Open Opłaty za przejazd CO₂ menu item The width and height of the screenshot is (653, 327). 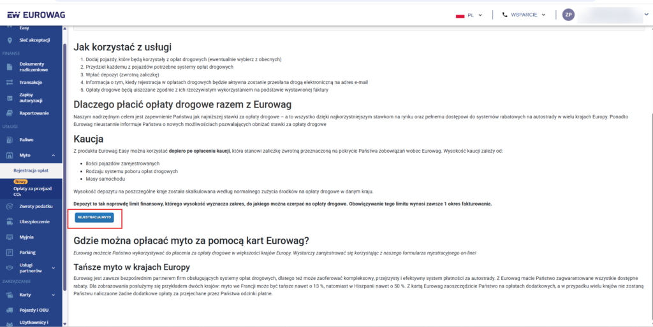coord(31,188)
